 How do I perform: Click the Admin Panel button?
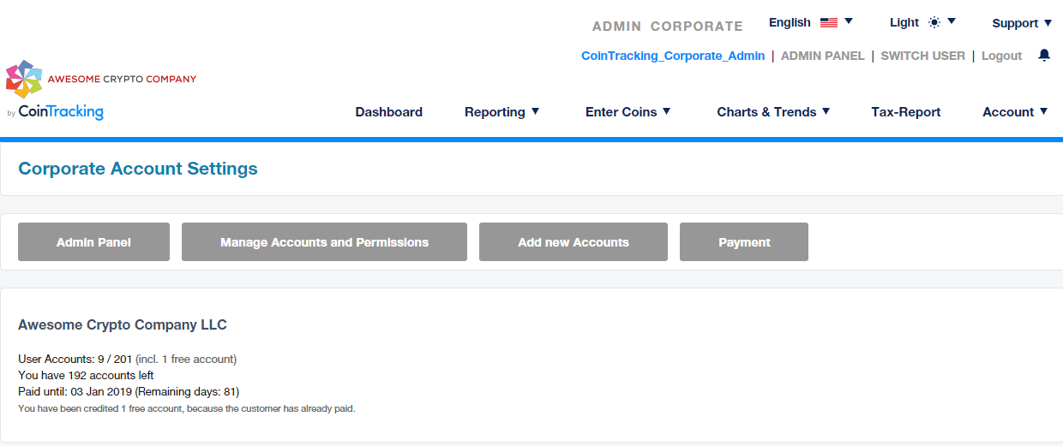click(93, 242)
